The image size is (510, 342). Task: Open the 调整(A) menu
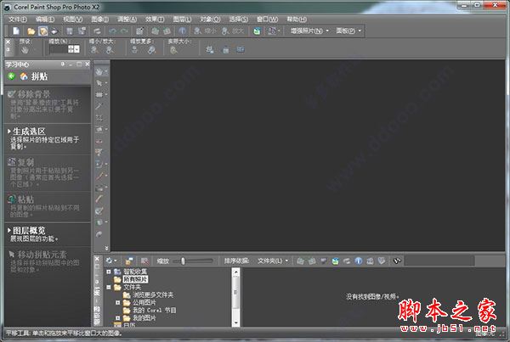pos(127,20)
